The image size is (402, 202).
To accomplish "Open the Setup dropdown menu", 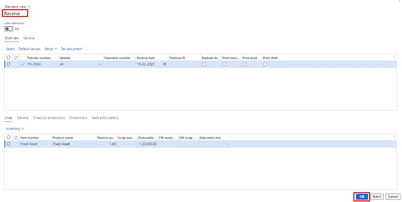I will 51,49.
